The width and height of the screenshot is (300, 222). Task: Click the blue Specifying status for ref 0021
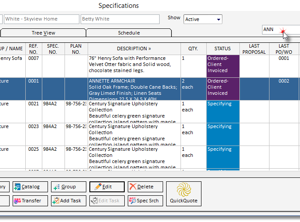tap(222, 111)
